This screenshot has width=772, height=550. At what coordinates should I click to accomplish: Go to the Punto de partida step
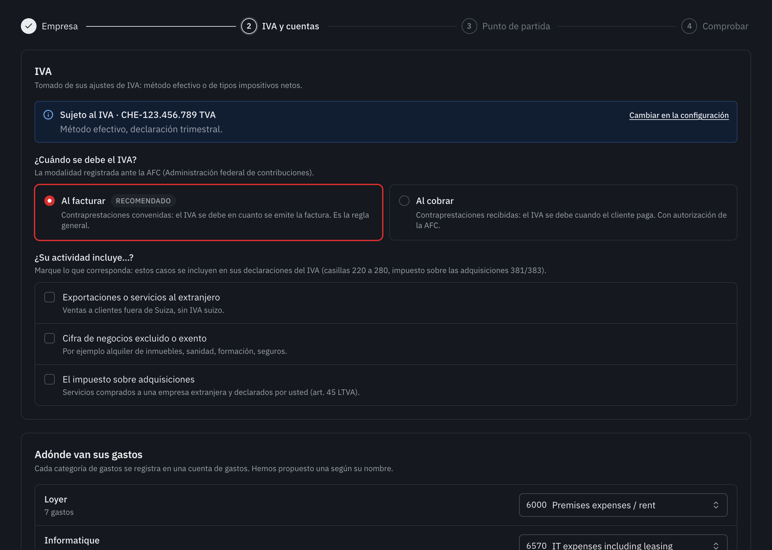[516, 26]
